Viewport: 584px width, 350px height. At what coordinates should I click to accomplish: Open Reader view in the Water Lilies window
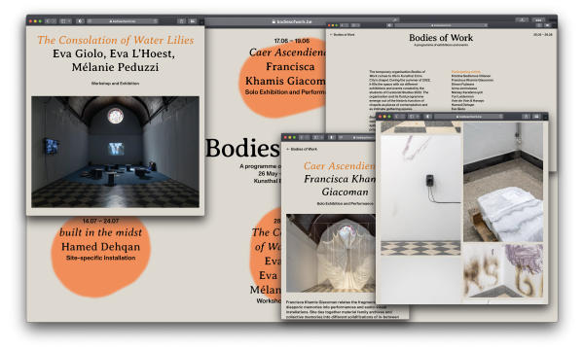pos(90,21)
